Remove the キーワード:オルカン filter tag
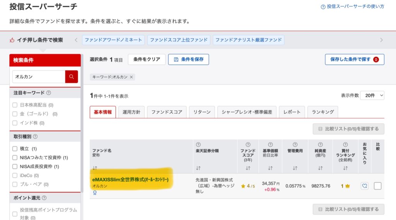The image size is (396, 220). tap(131, 77)
